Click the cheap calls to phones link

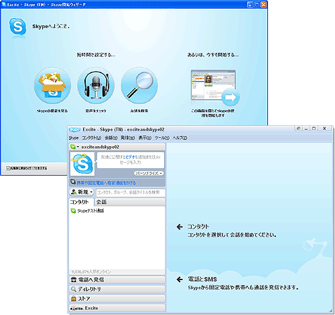pyautogui.click(x=107, y=183)
